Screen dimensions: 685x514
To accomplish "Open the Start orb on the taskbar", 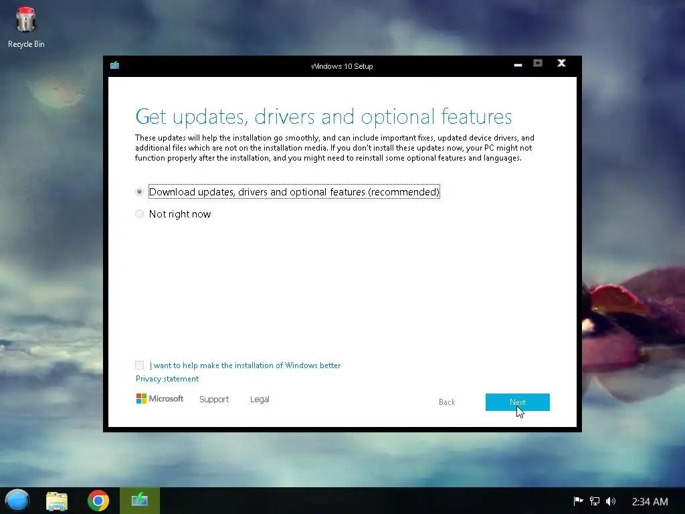I will pyautogui.click(x=17, y=501).
